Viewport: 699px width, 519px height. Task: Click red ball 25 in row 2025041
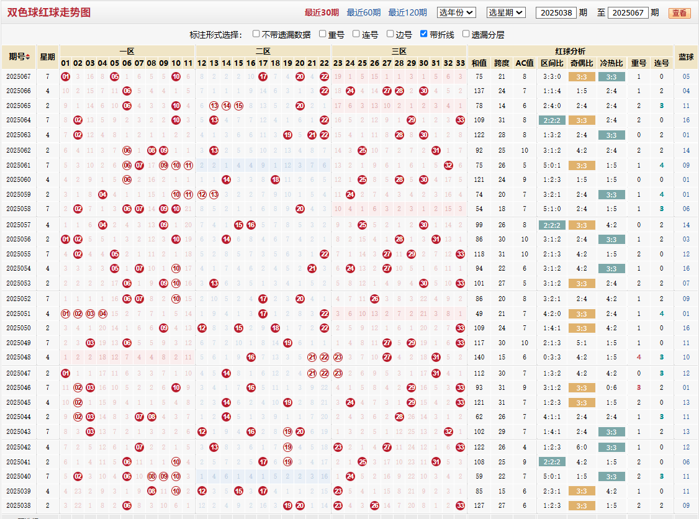[363, 462]
